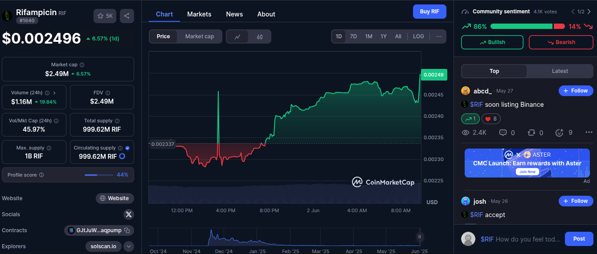The height and width of the screenshot is (254, 597).
Task: Click the verified badge by Circulating supply
Action: (127, 148)
